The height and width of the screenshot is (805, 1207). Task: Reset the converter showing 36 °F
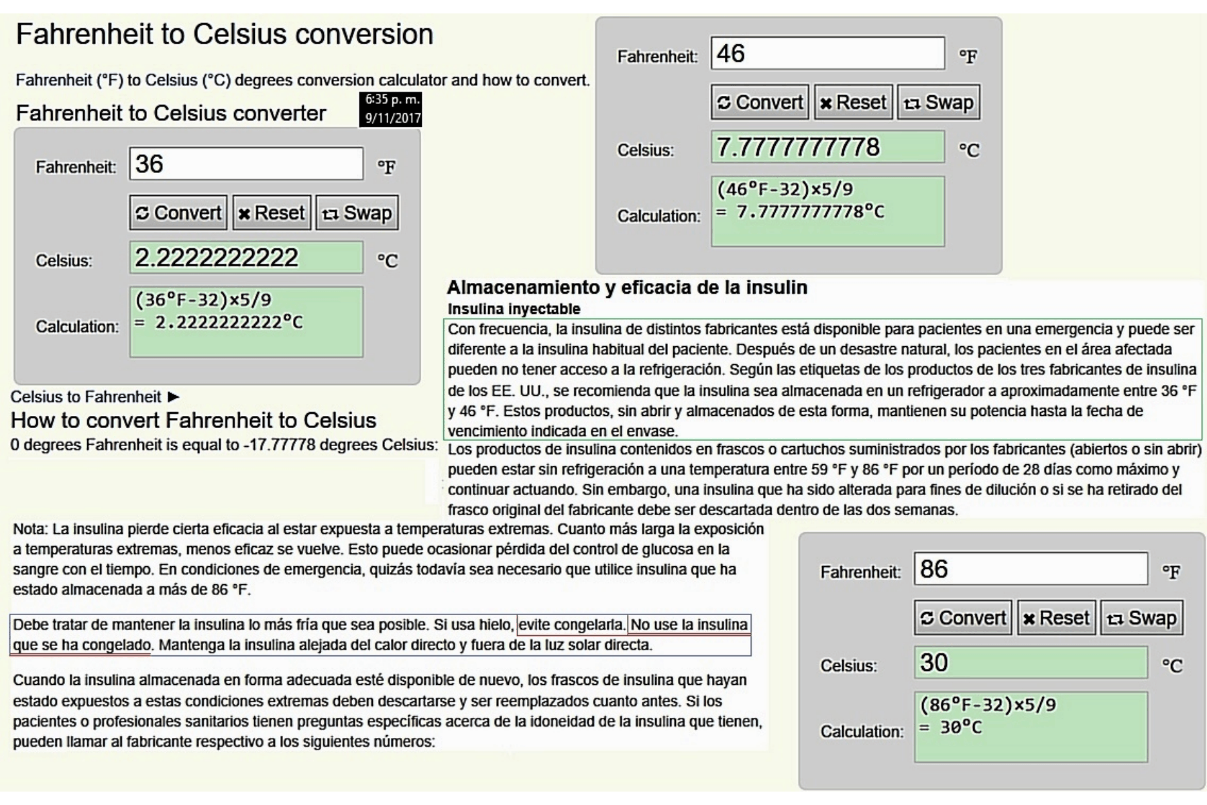click(272, 213)
